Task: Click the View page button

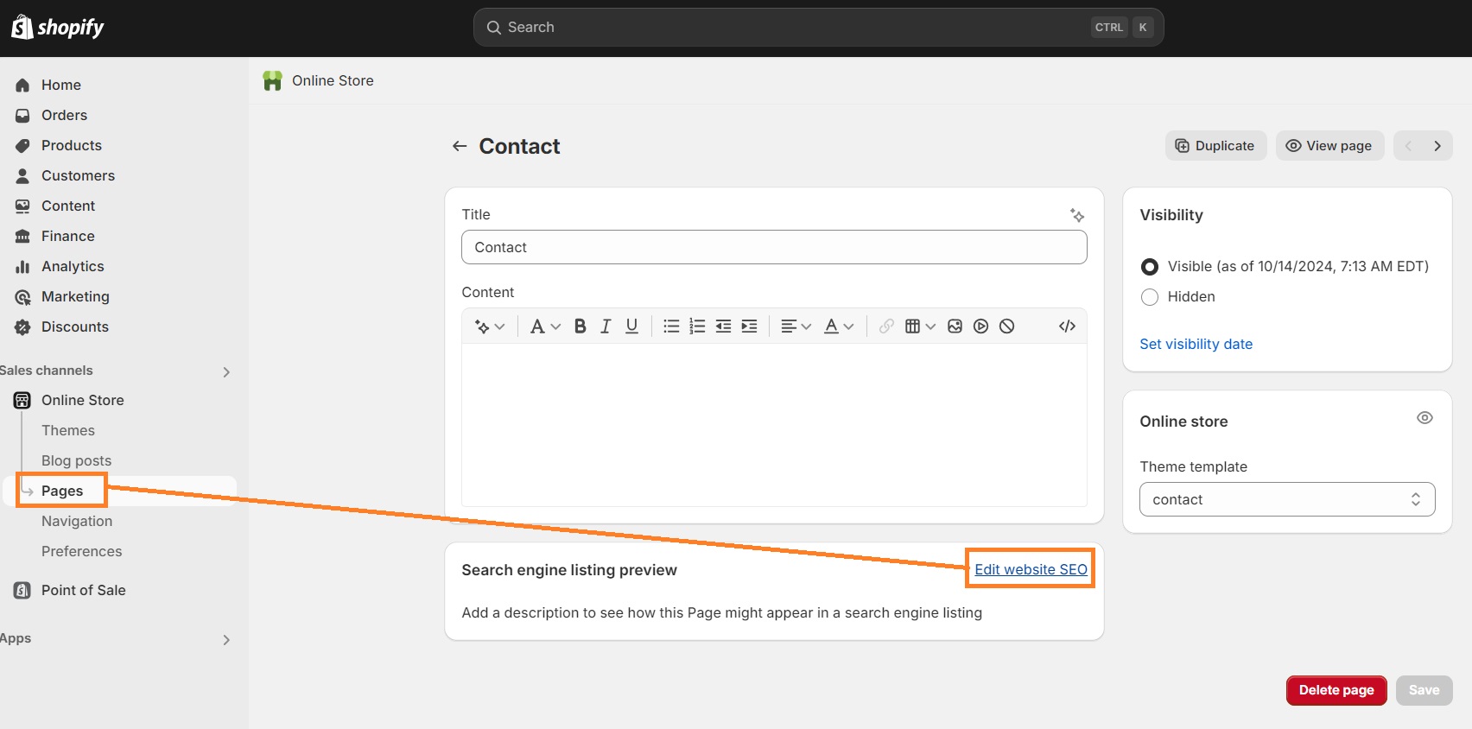Action: pos(1329,146)
